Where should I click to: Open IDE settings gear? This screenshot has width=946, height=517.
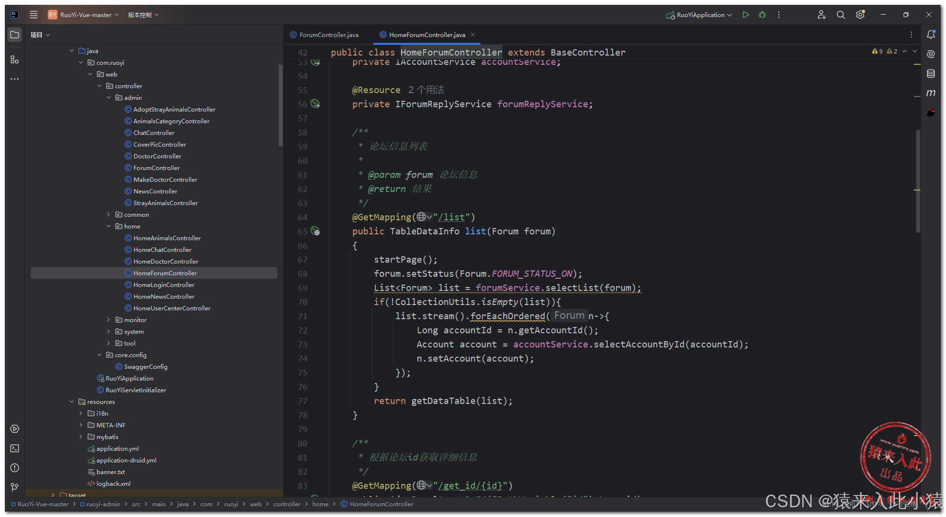click(x=860, y=15)
